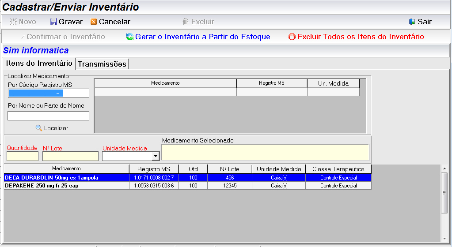This screenshot has height=247, width=452.
Task: Click the Gravar floppy disk icon
Action: (53, 22)
